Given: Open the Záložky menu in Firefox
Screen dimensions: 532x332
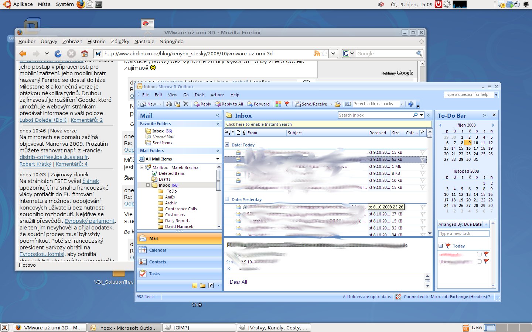Looking at the screenshot, I should tap(120, 41).
